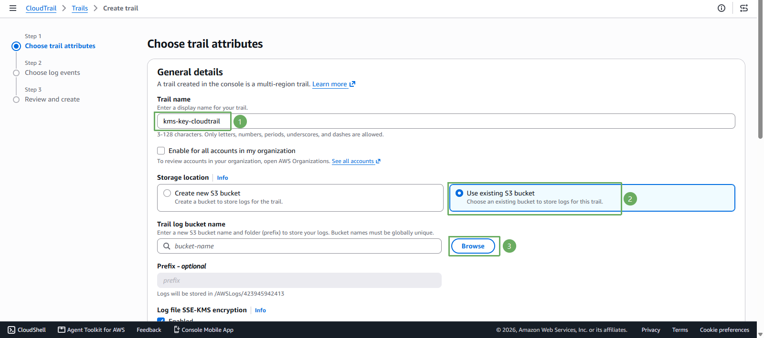The image size is (764, 338).
Task: Open Terms link in footer
Action: point(680,330)
